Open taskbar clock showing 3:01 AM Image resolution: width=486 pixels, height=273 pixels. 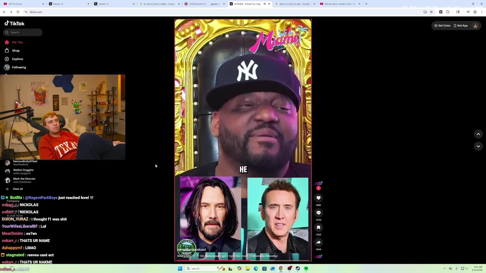(478, 268)
